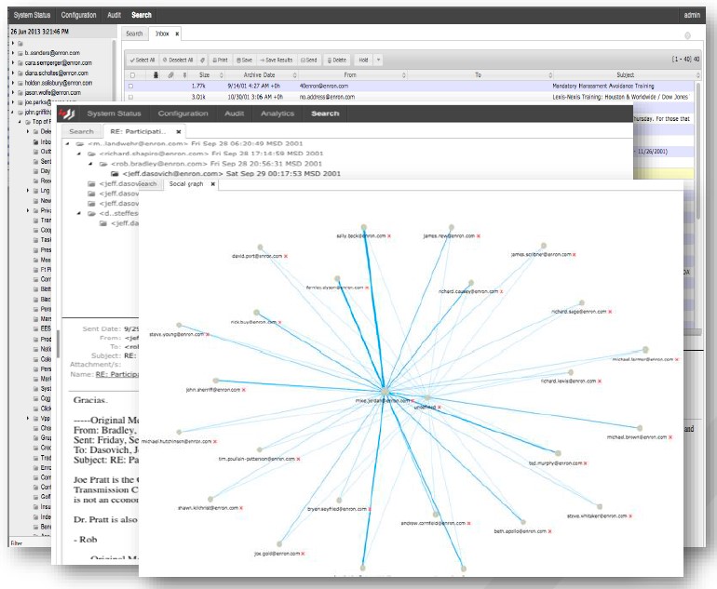Collapse the rob.bradley@enron.com thread node
This screenshot has height=589, width=717.
tap(90, 164)
